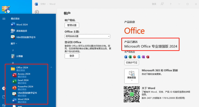This screenshot has width=199, height=107.
Task: Click the Microsoft 365 and Office Updates heading
Action: point(160,70)
